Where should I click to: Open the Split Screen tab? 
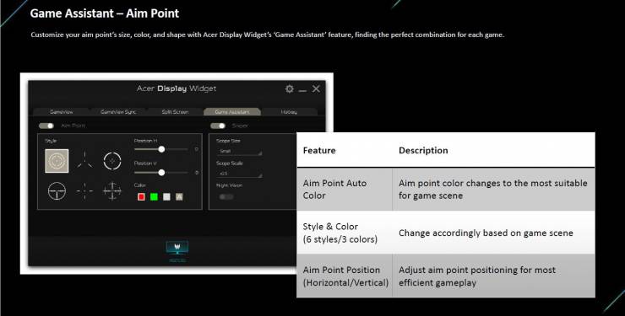point(175,112)
